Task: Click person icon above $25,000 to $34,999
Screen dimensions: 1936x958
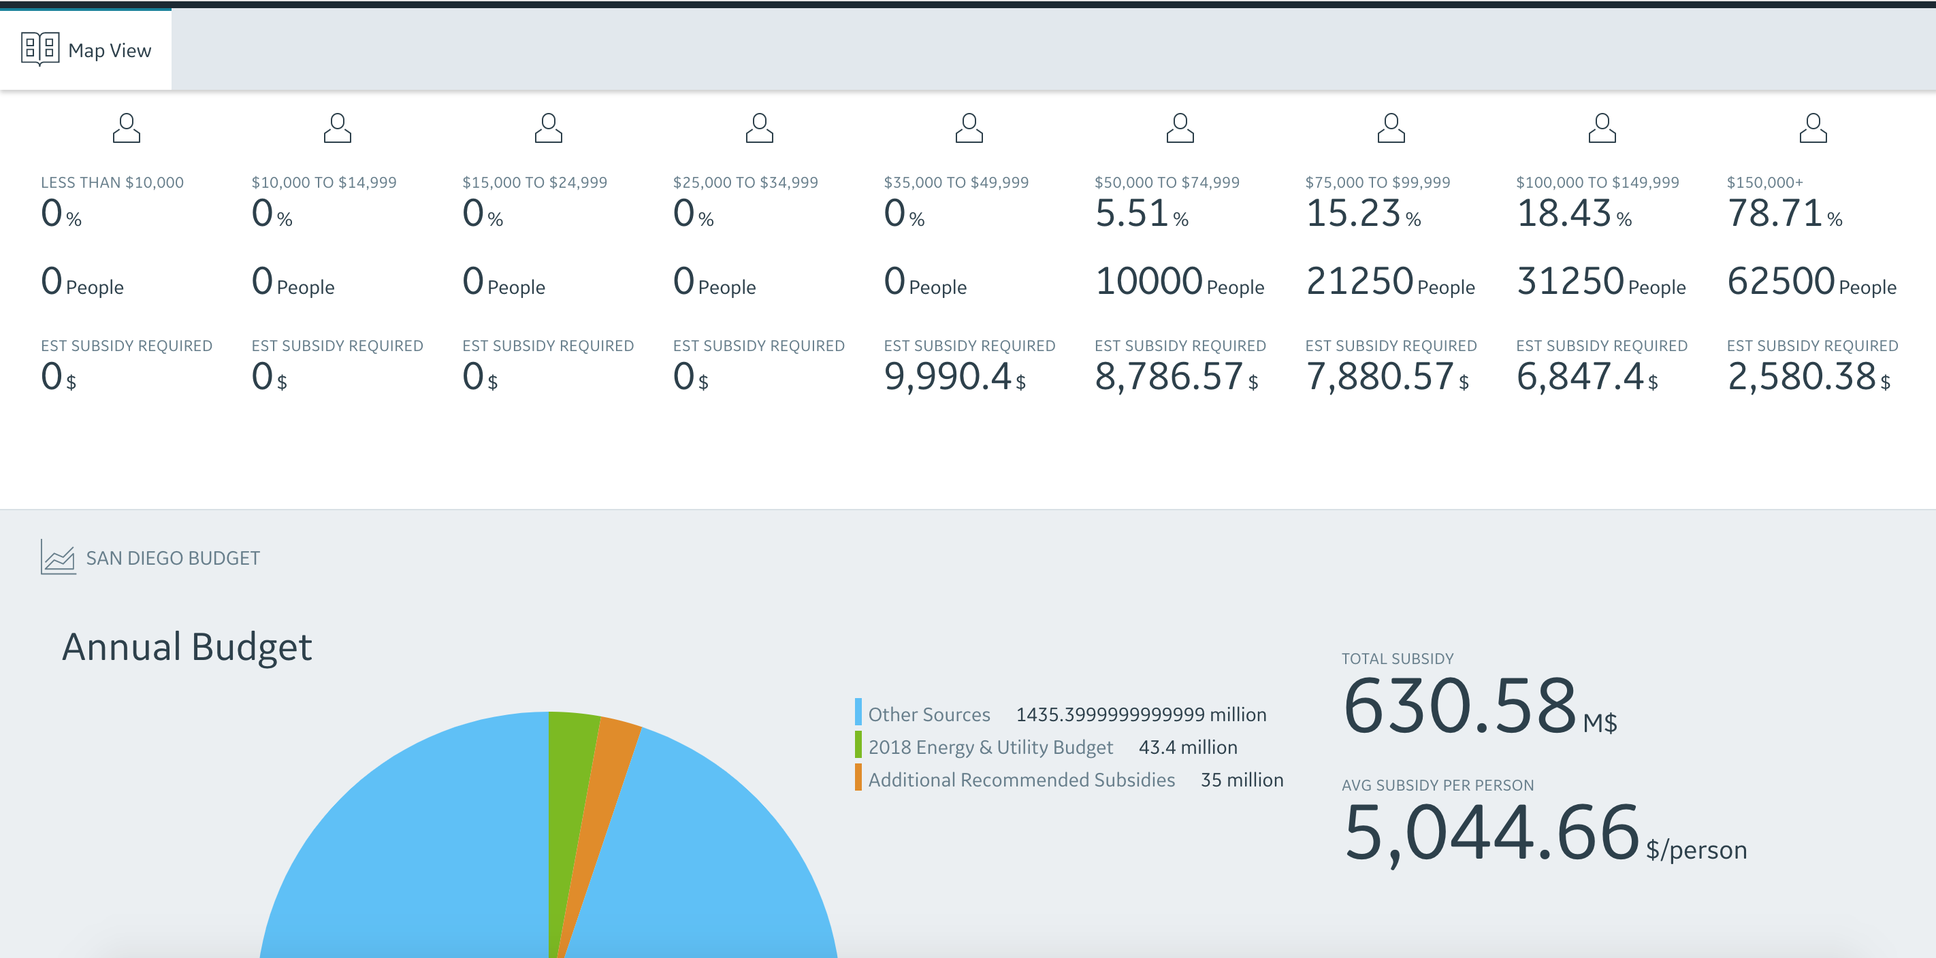Action: coord(759,129)
